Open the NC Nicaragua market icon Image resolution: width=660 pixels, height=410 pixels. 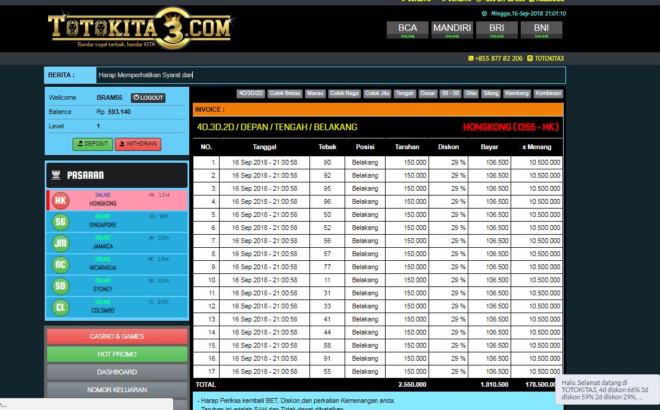point(60,265)
